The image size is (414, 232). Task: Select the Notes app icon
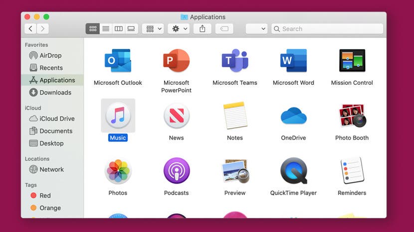click(x=235, y=116)
